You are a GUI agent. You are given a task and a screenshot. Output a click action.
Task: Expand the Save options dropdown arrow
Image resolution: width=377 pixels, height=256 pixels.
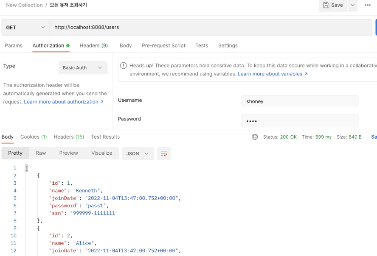(352, 5)
